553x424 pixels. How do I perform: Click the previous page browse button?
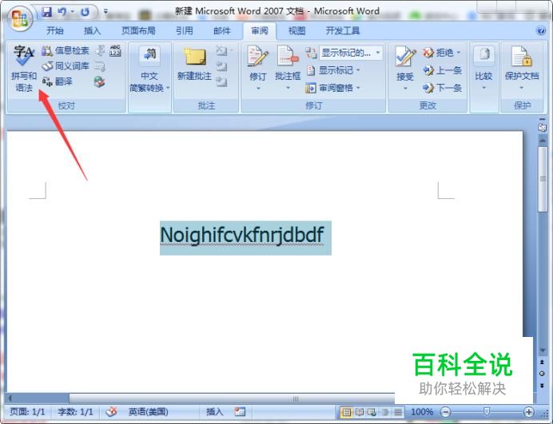(542, 362)
